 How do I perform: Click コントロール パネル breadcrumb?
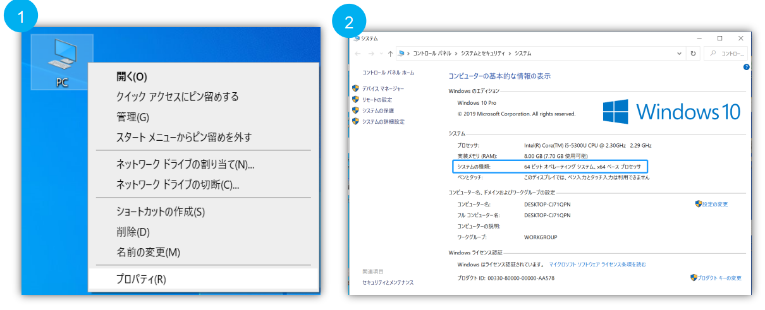[x=432, y=54]
